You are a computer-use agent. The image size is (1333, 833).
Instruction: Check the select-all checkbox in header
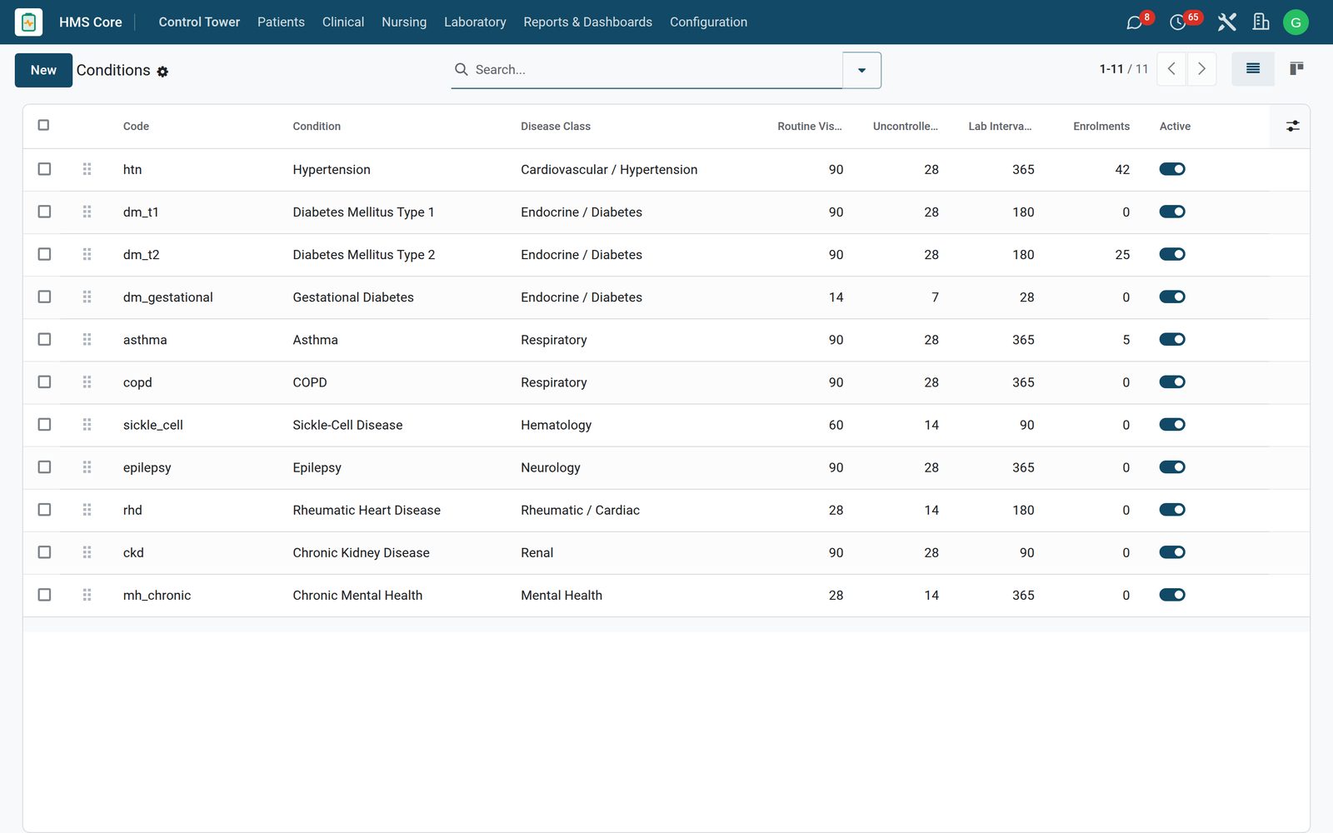tap(43, 125)
